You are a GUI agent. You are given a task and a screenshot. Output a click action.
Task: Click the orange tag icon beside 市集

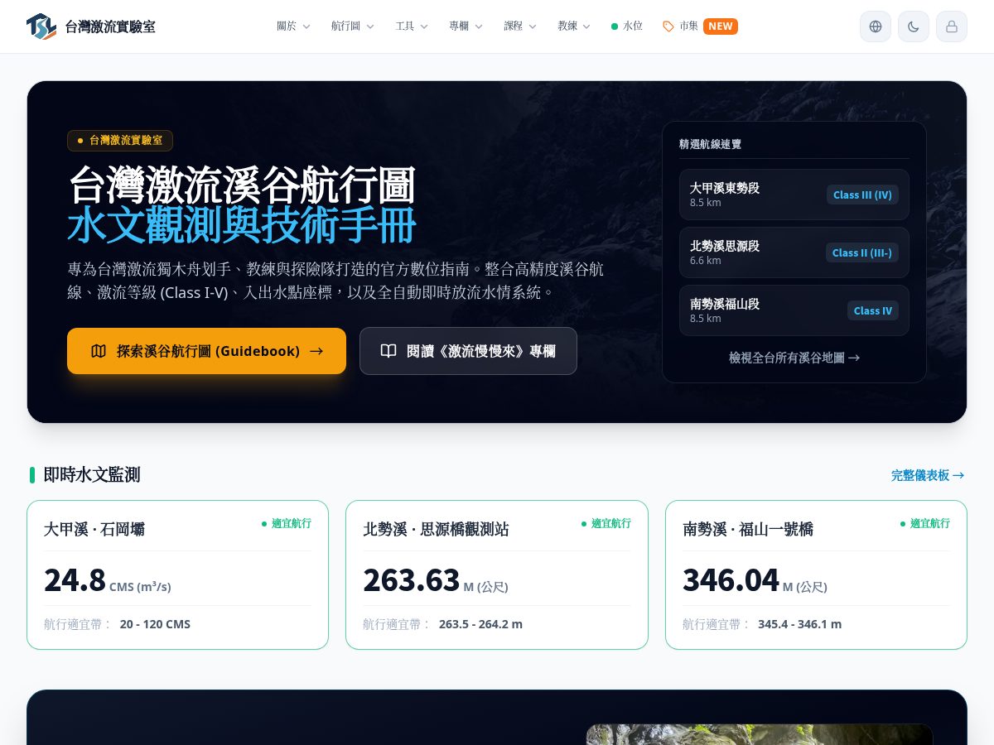tap(668, 26)
